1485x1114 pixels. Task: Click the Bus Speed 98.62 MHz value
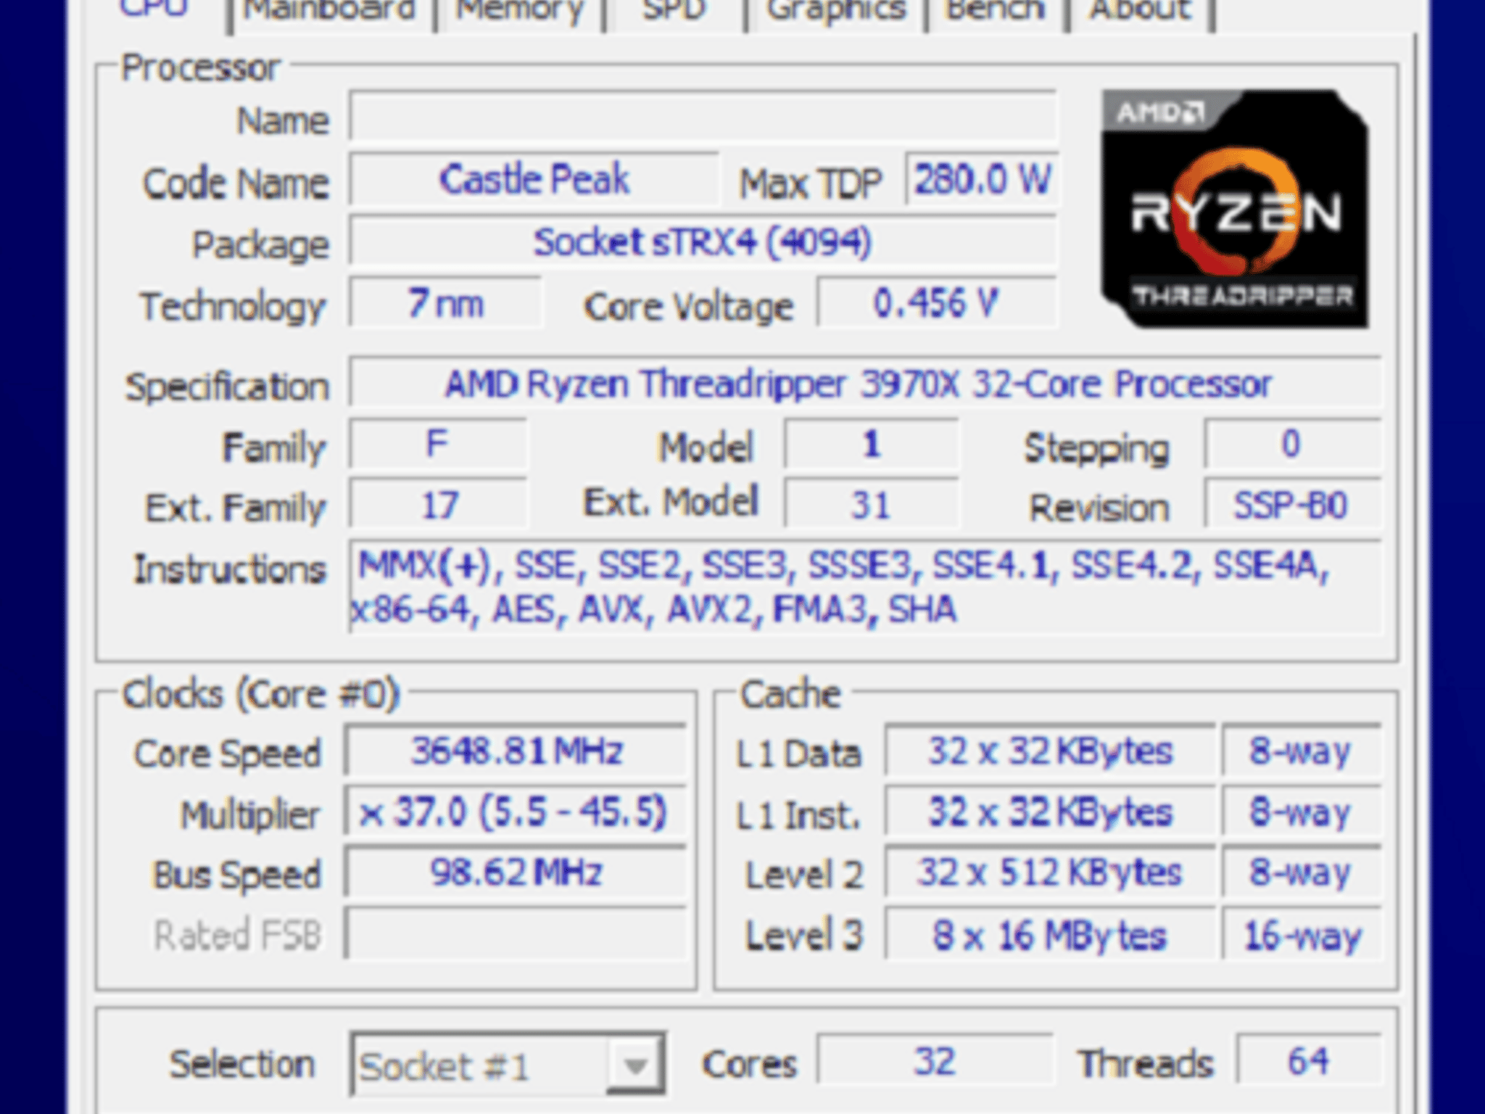point(516,873)
